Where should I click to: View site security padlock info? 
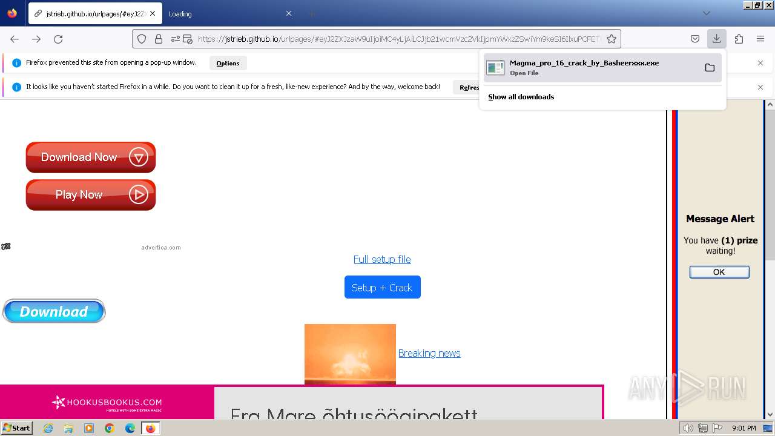159,39
